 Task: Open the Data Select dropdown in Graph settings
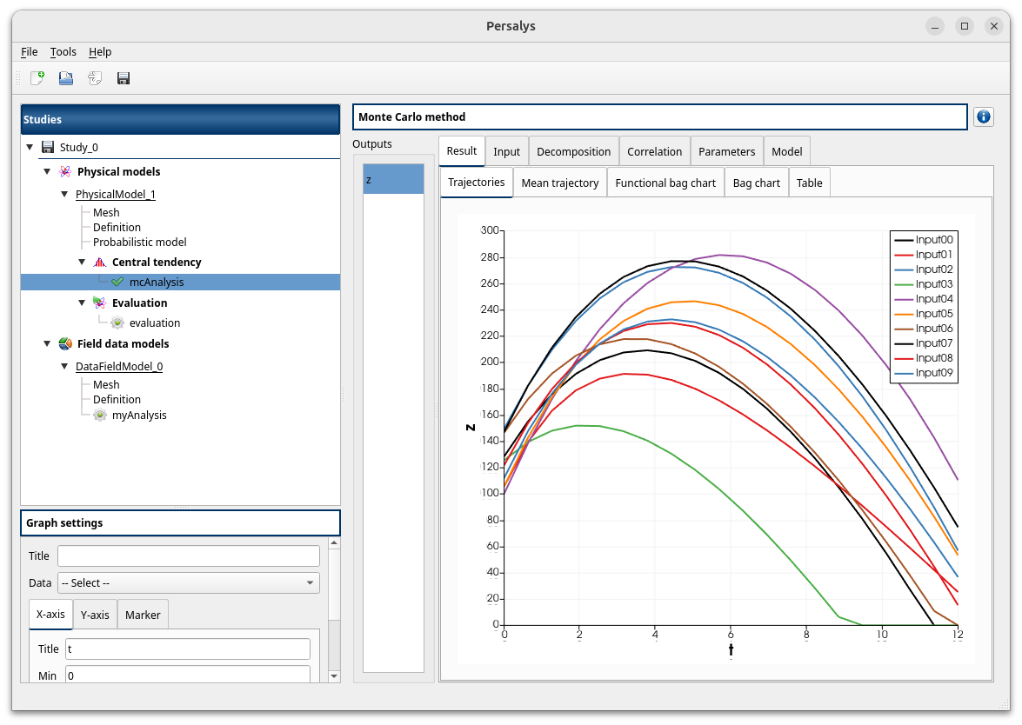pos(189,583)
